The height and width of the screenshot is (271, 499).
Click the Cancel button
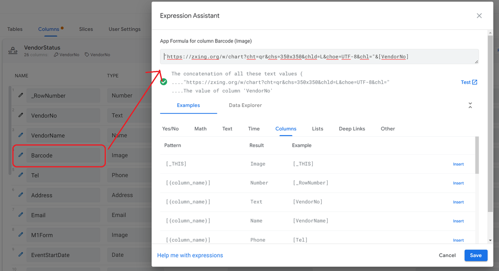coord(447,256)
